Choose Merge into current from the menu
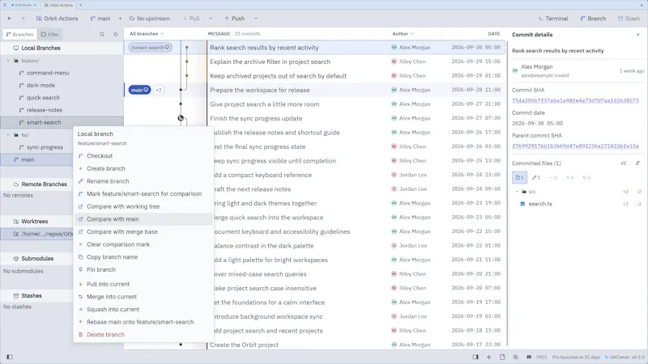This screenshot has height=364, width=648. coord(143,297)
